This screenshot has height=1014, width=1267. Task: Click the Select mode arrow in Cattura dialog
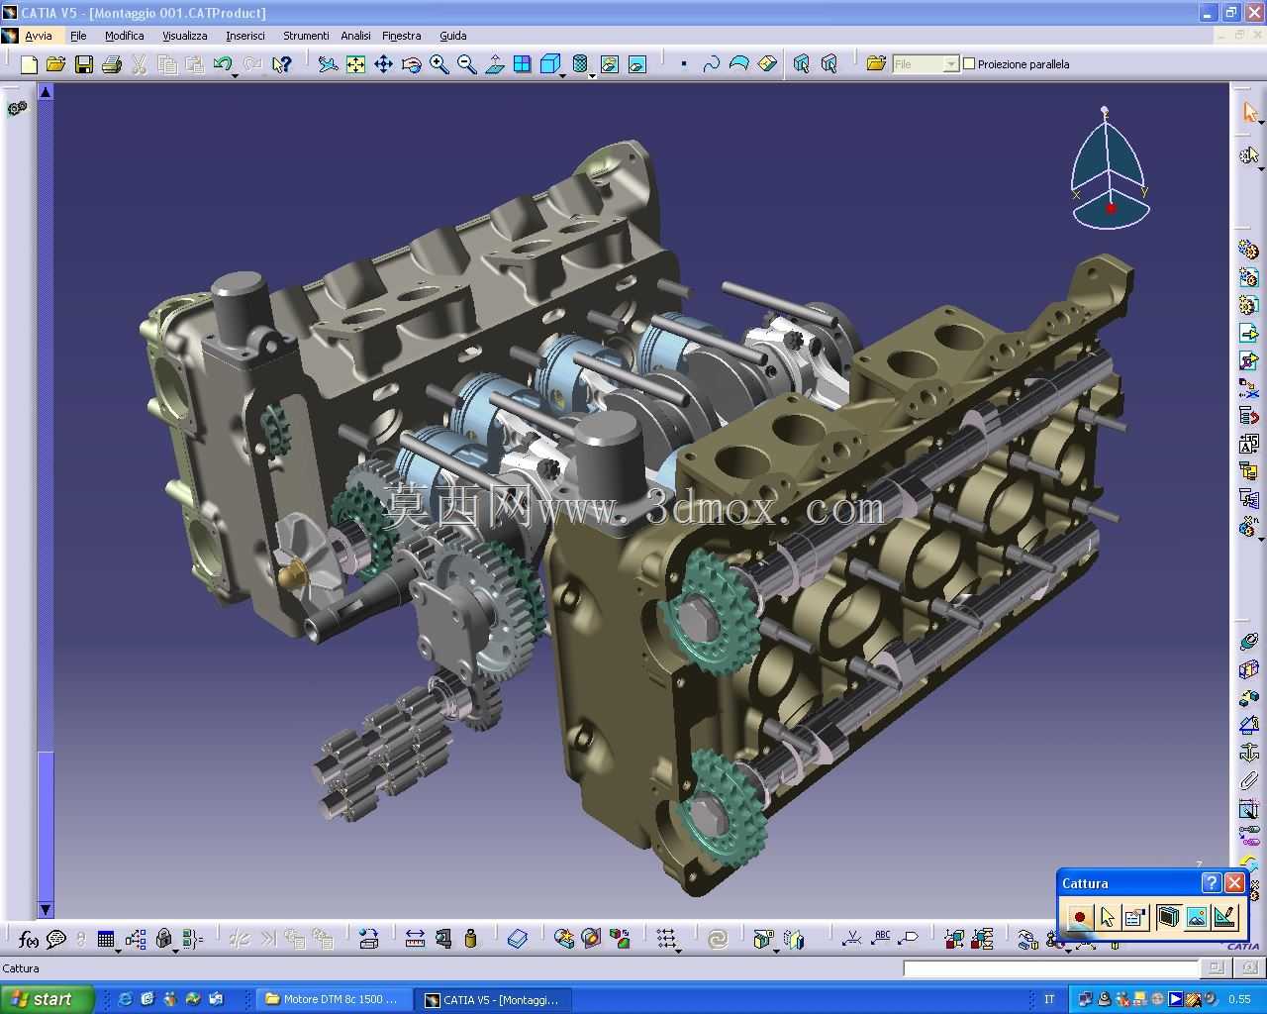pos(1107,917)
